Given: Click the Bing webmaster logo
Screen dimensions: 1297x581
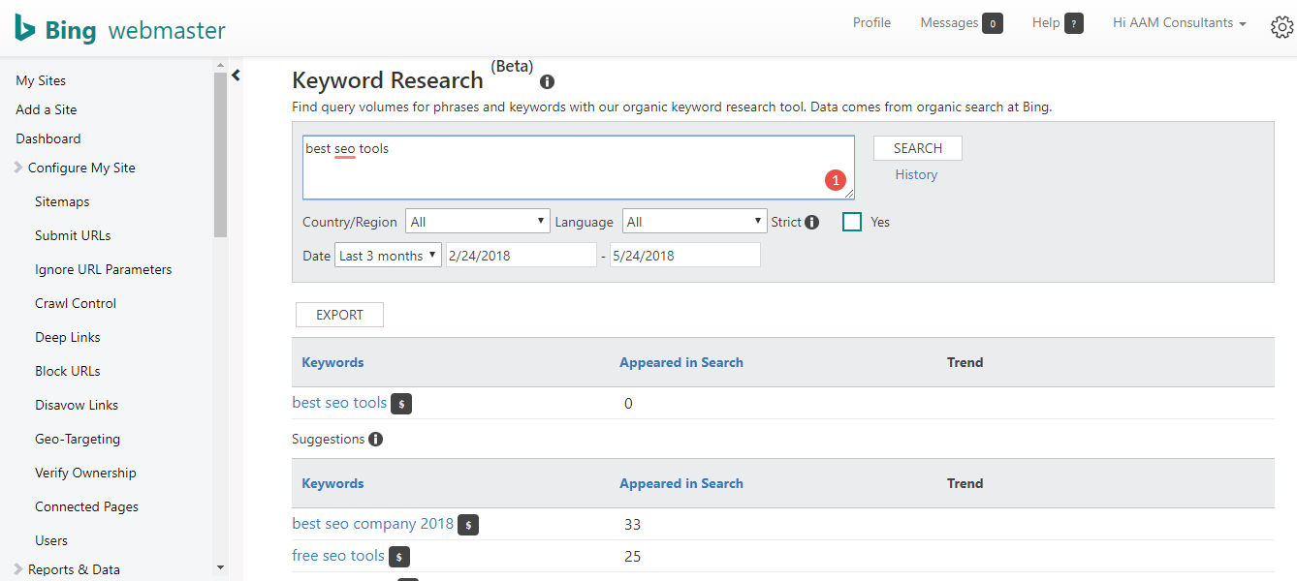Looking at the screenshot, I should (x=118, y=29).
